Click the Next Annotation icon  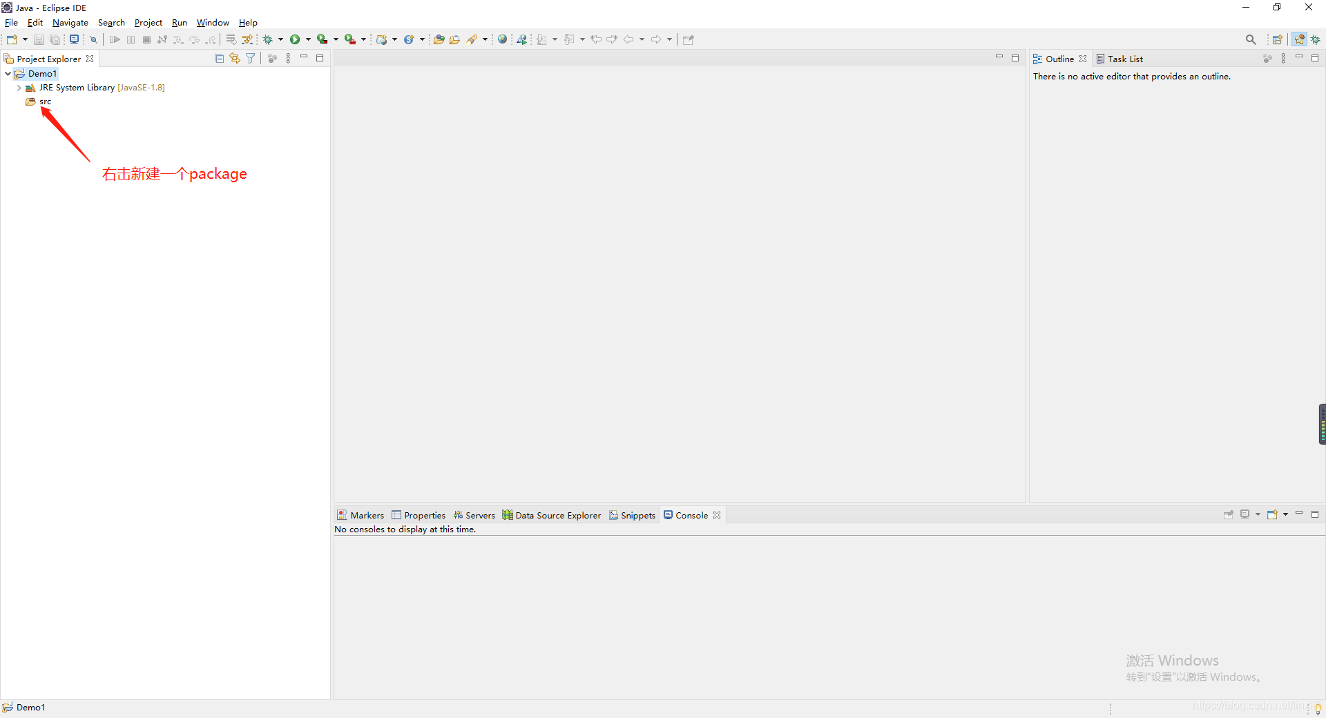coord(541,39)
